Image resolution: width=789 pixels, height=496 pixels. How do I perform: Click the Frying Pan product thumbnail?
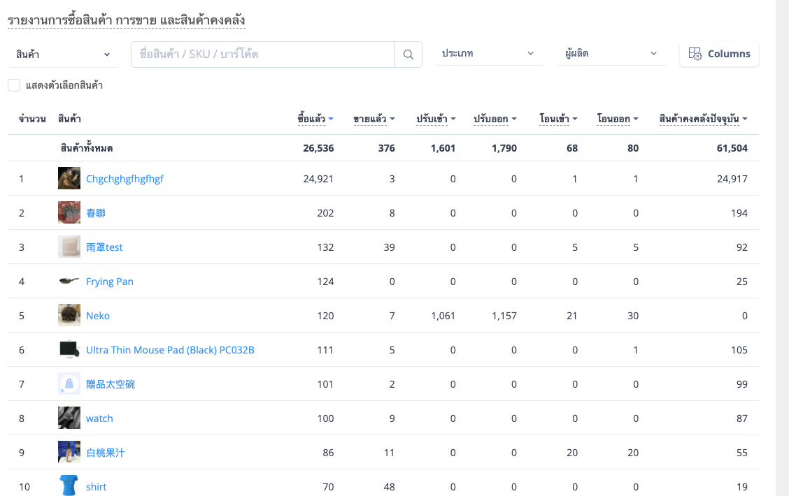(69, 281)
